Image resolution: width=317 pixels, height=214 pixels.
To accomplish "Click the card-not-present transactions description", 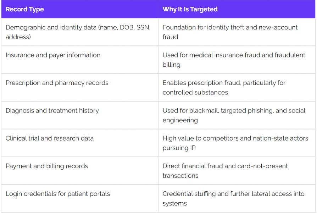I will 225,171.
